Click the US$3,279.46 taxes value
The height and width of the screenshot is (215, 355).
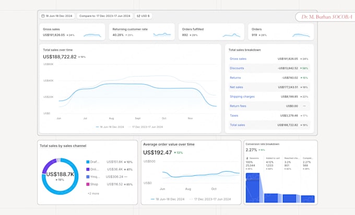(x=289, y=116)
